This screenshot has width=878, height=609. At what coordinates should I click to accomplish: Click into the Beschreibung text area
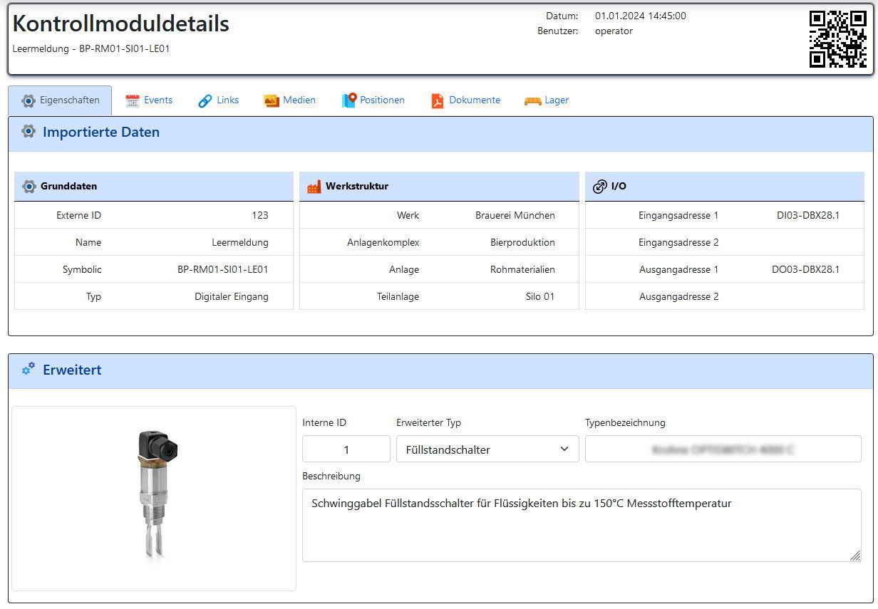tap(582, 525)
